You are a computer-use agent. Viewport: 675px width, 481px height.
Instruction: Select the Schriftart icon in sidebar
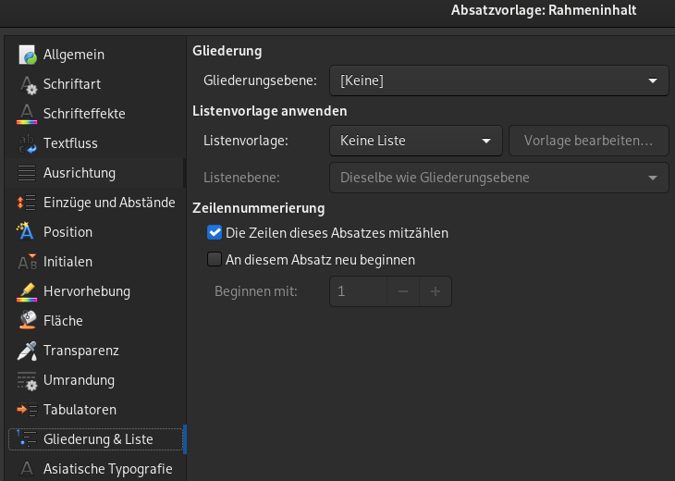(28, 84)
